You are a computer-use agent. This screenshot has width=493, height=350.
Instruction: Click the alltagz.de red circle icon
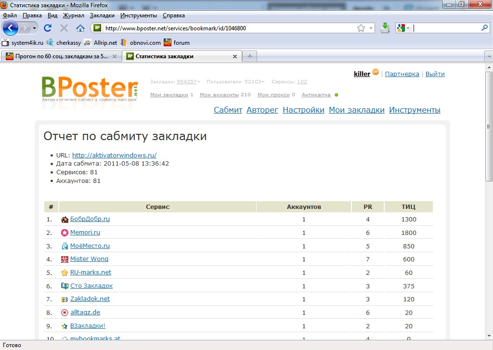coord(65,312)
